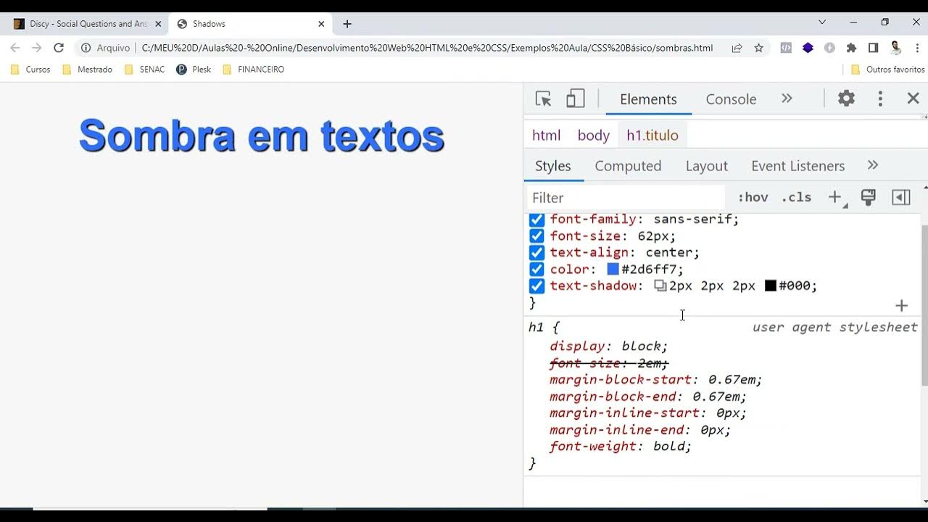Reload the Shadows page
928x522 pixels.
(x=59, y=48)
